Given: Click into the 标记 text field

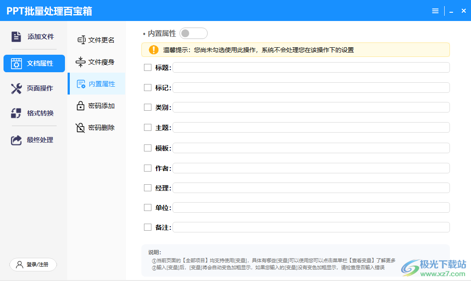Looking at the screenshot, I should pos(311,88).
